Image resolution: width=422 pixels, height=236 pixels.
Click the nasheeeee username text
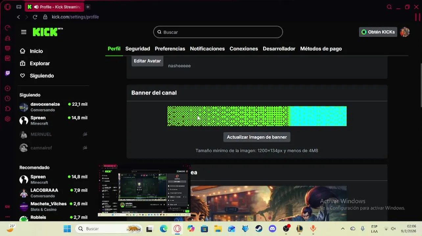[x=179, y=66]
